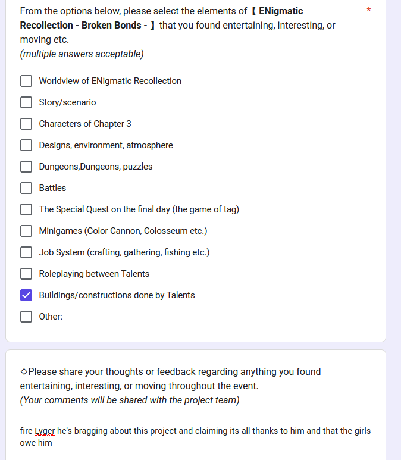
Task: Select Special Quest game of tag option
Action: 26,209
